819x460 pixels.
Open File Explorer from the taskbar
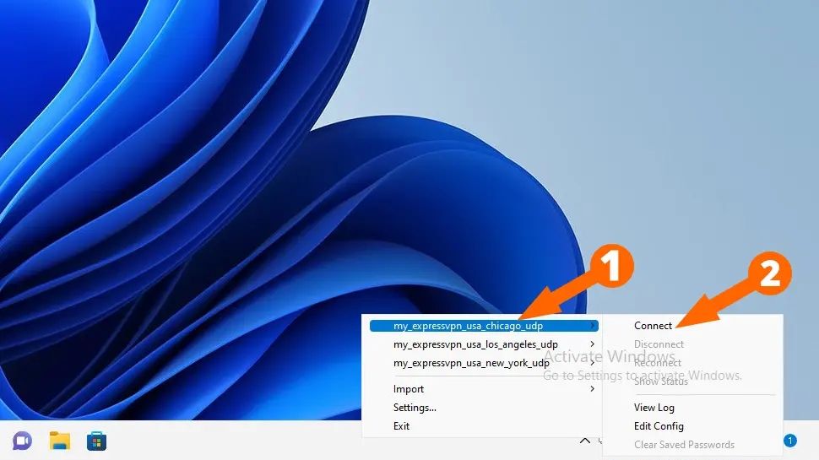tap(60, 441)
